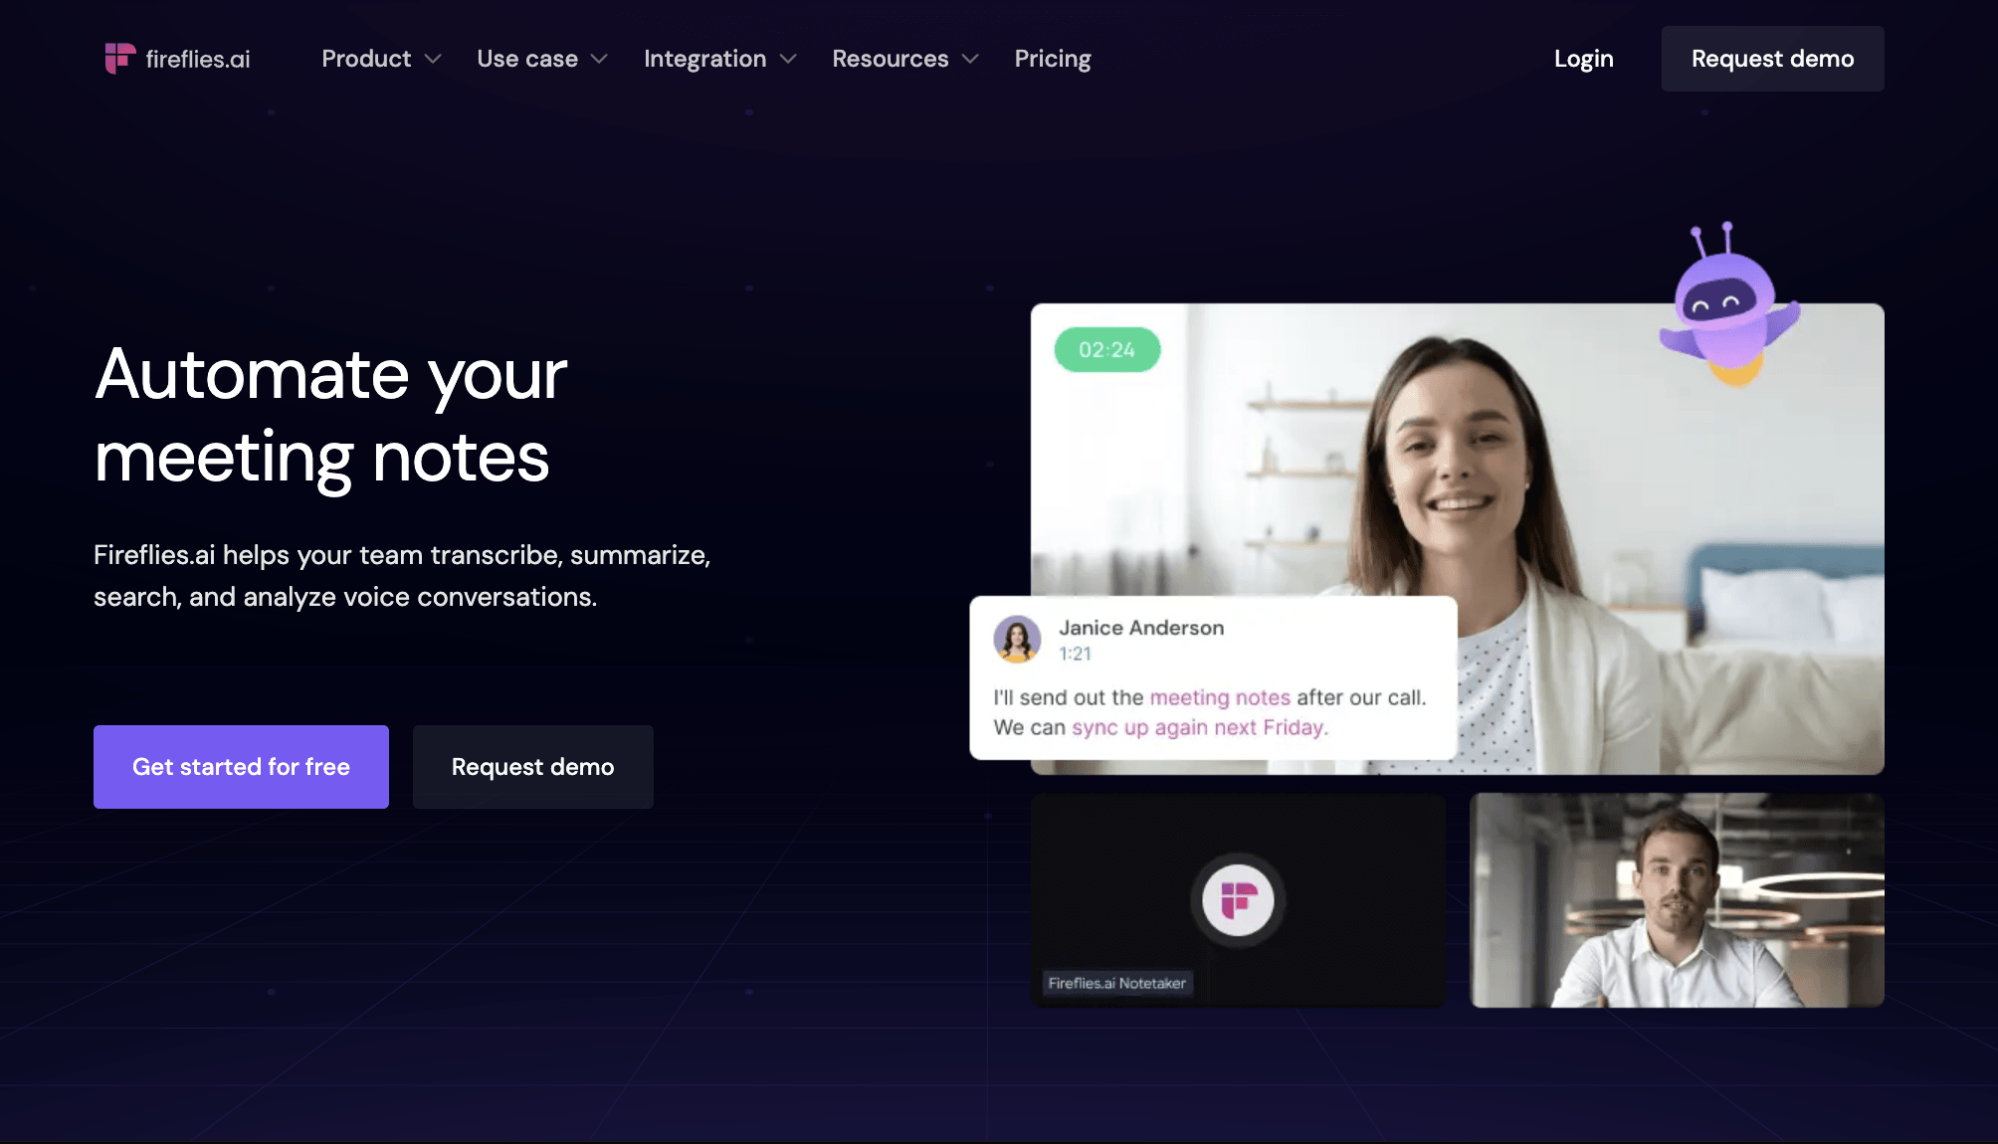
Task: Select the man's video thumbnail
Action: tap(1677, 900)
